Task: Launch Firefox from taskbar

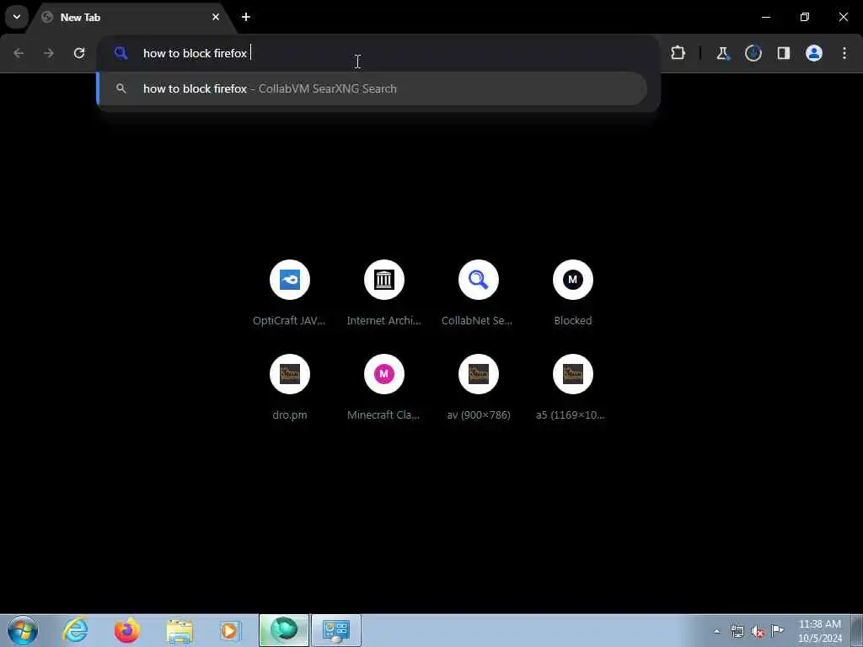Action: click(126, 630)
